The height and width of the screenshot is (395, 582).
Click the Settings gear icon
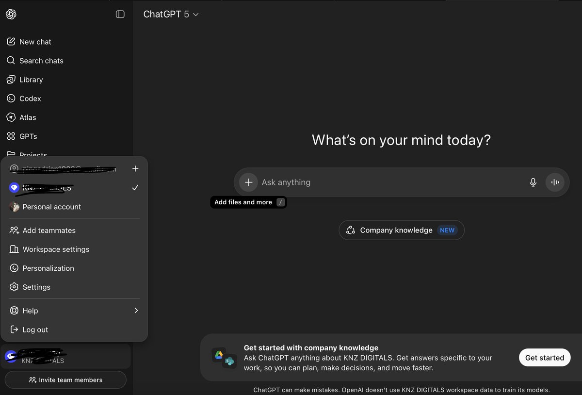(x=14, y=287)
